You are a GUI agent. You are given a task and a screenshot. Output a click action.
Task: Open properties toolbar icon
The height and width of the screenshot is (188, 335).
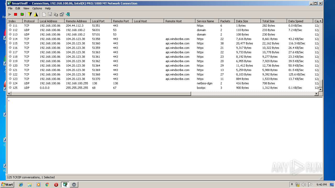tap(62, 14)
